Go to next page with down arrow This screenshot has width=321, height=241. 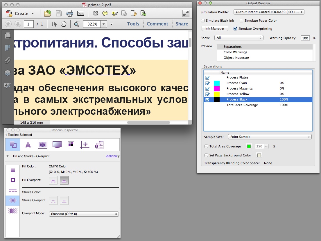click(x=18, y=24)
